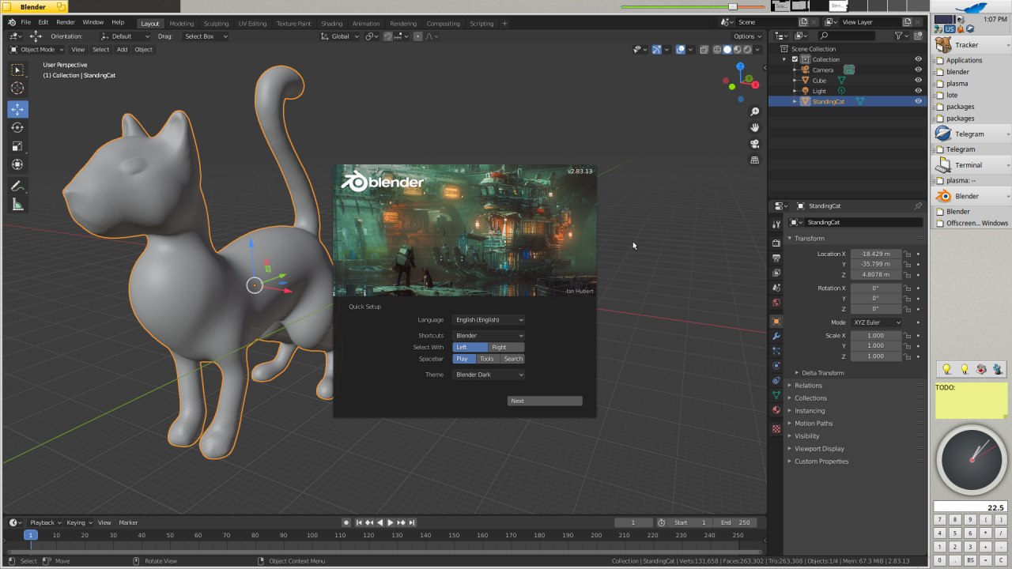Switch perspective/orthographic grid icon
Image resolution: width=1012 pixels, height=569 pixels.
coord(754,160)
